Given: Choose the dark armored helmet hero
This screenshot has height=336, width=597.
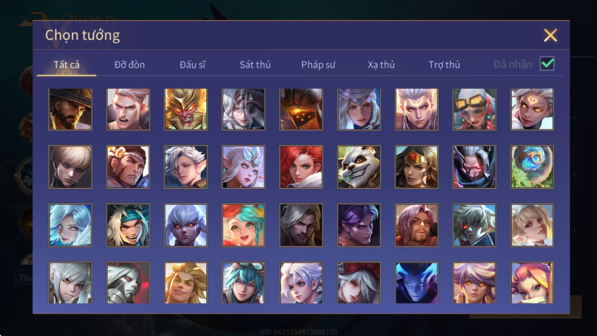Looking at the screenshot, I should tap(301, 110).
